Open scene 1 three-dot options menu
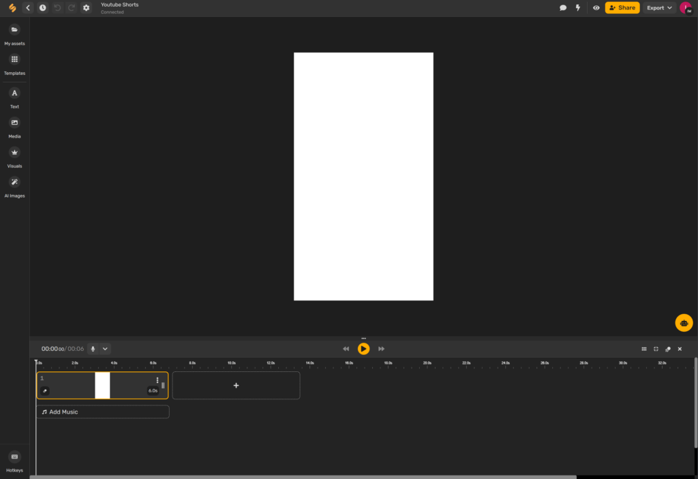This screenshot has width=698, height=479. [157, 380]
